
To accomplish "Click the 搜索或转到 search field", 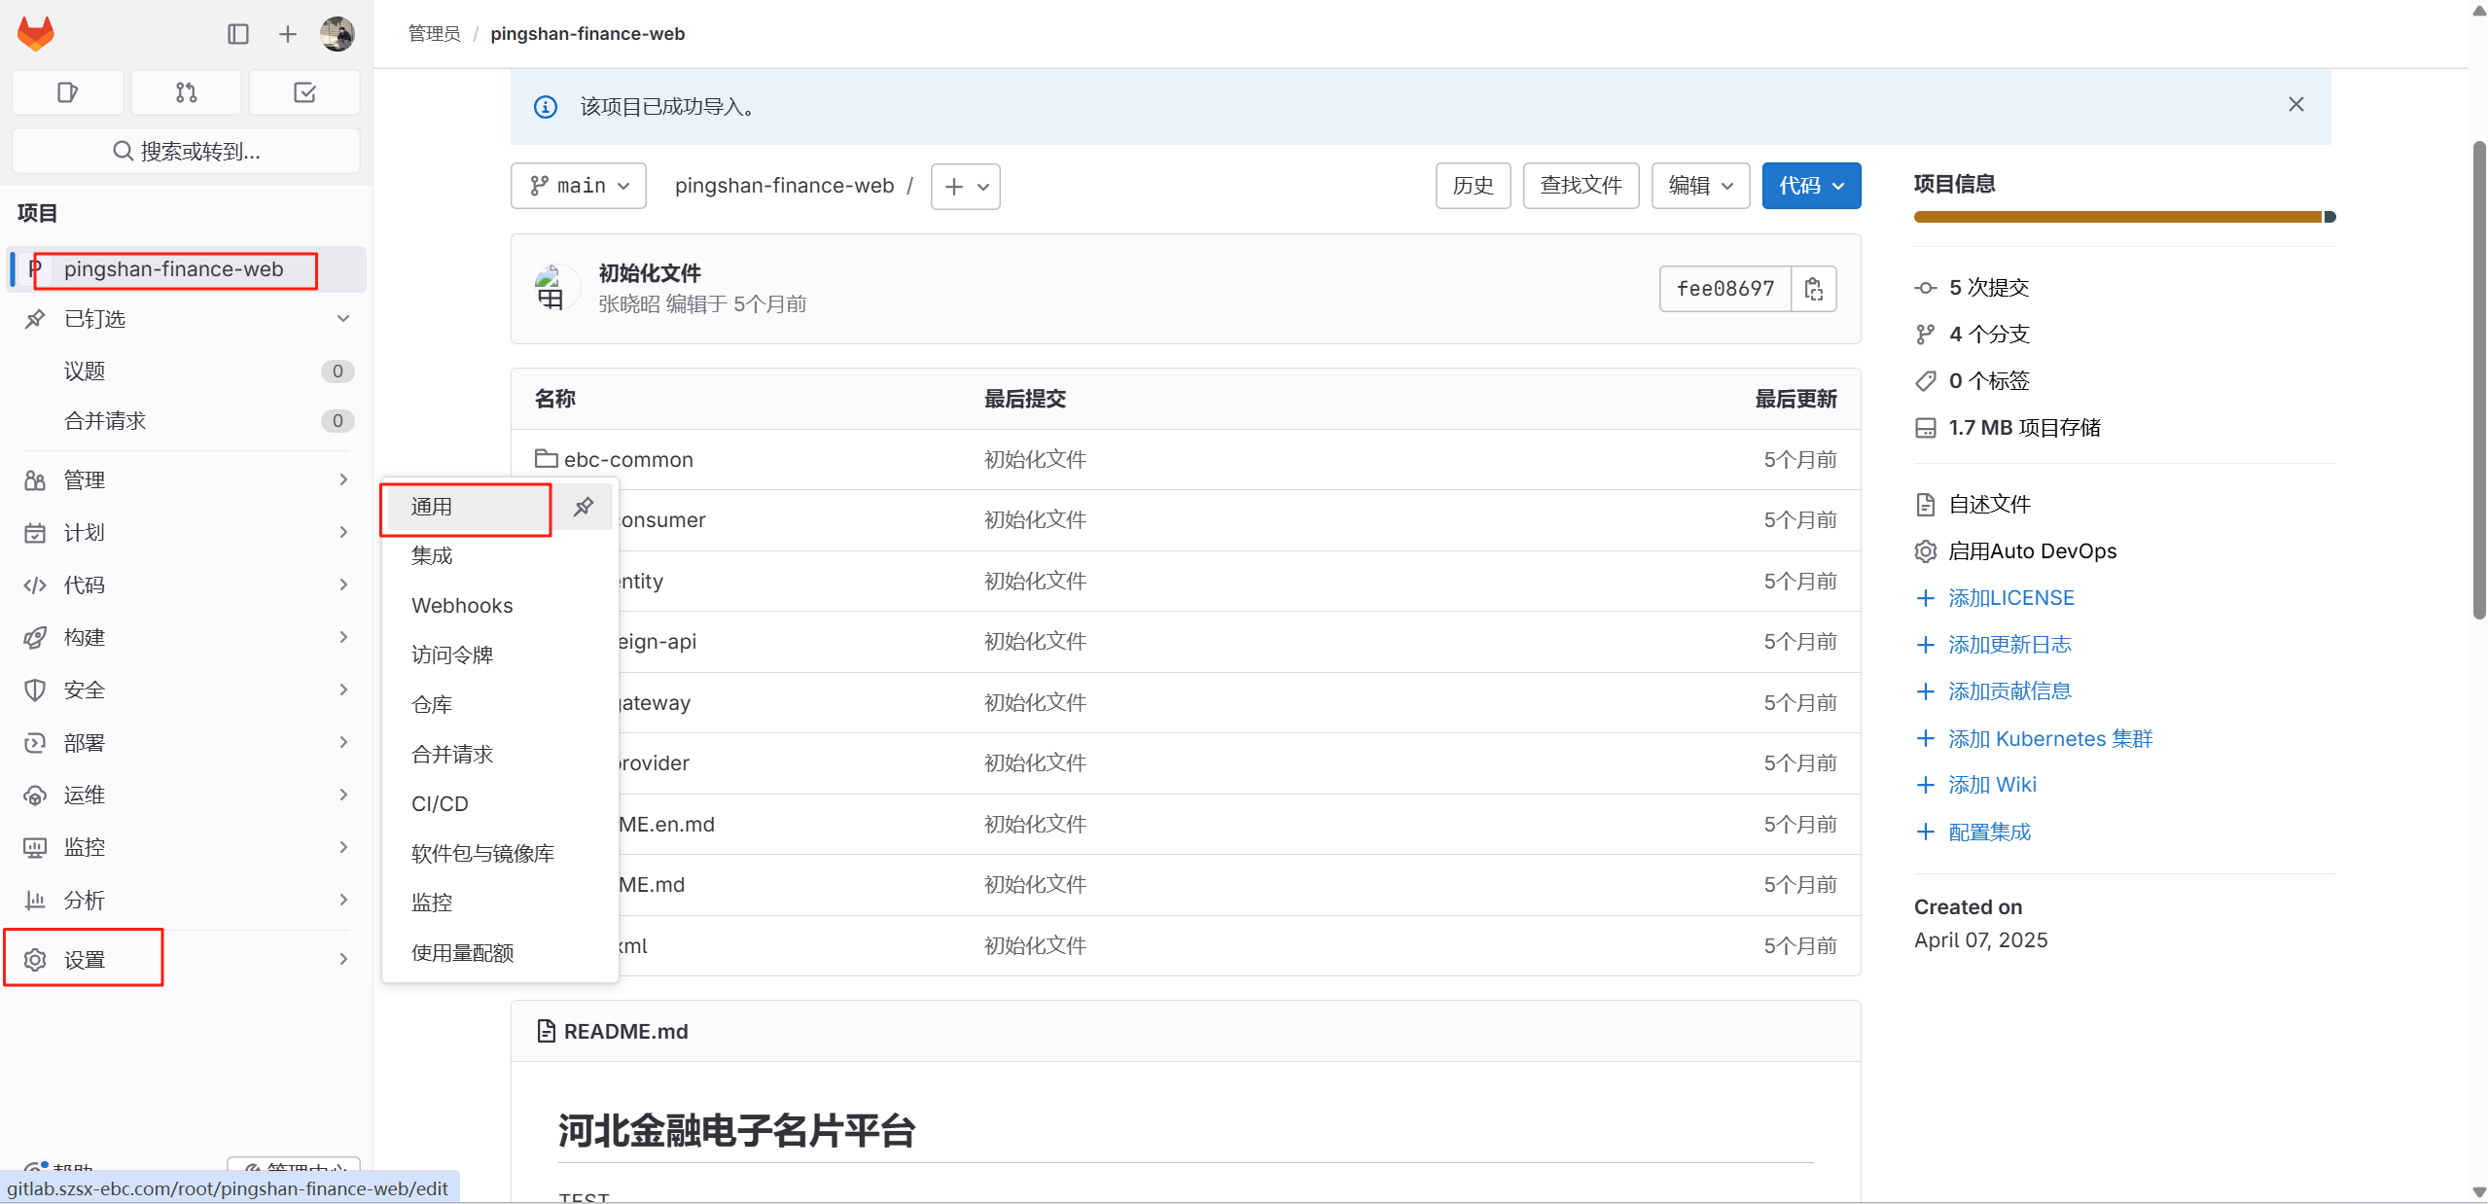I will [x=186, y=151].
